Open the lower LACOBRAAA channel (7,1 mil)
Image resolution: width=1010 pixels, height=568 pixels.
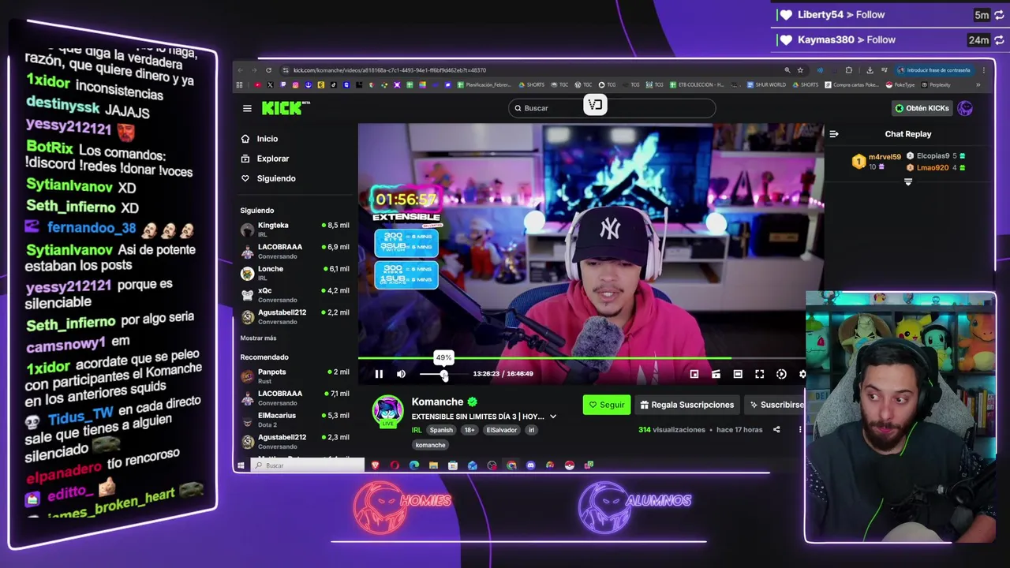pos(294,397)
